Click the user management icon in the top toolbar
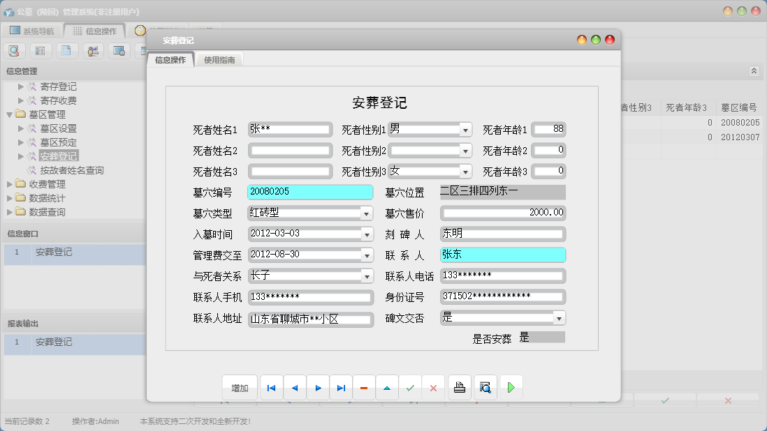 pyautogui.click(x=93, y=50)
